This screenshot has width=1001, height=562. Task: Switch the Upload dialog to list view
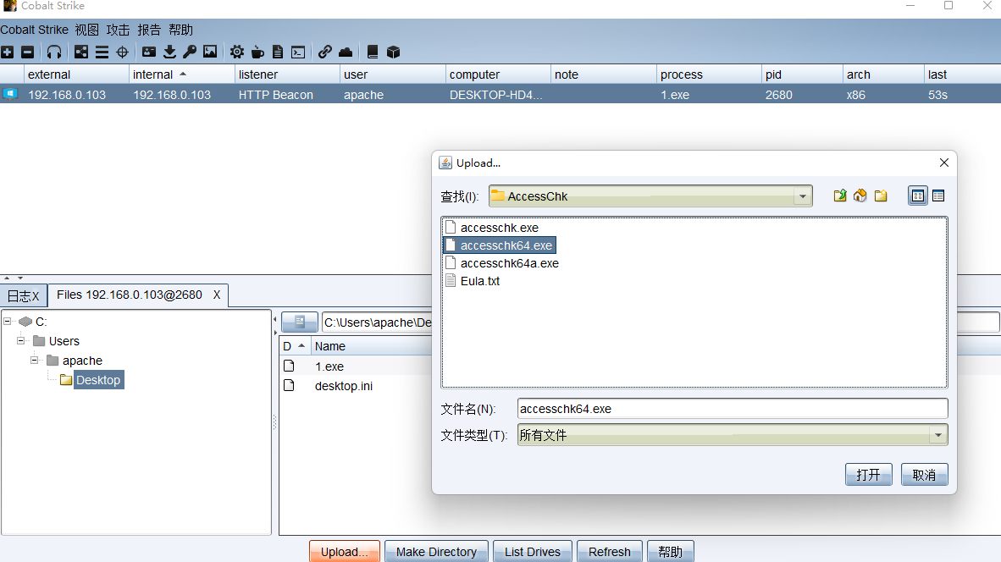(x=918, y=196)
